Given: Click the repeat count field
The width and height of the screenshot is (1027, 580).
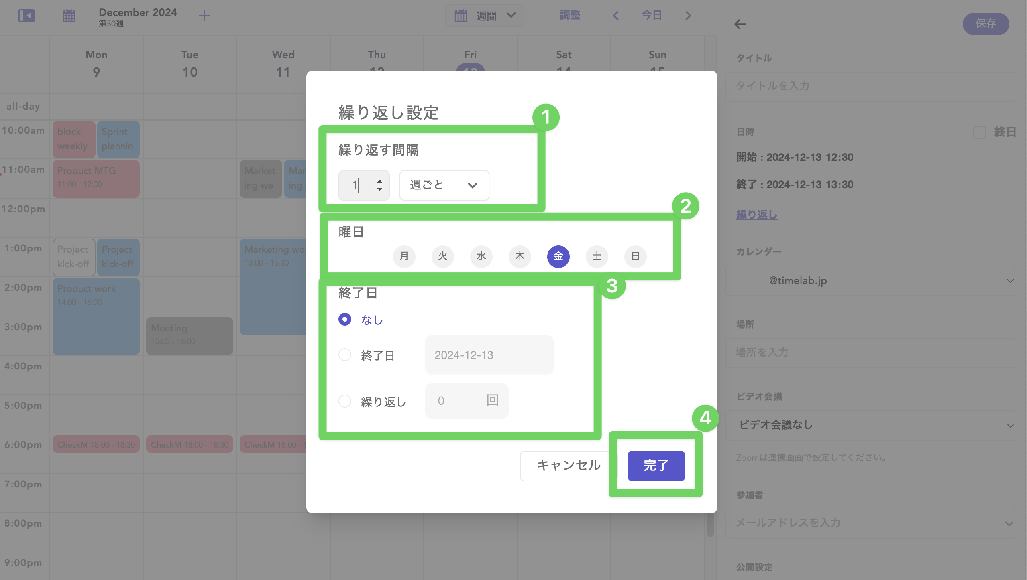Looking at the screenshot, I should tap(467, 401).
